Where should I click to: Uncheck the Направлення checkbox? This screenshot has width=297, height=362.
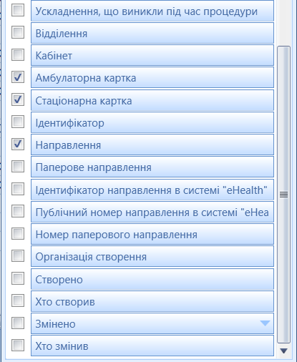point(18,145)
